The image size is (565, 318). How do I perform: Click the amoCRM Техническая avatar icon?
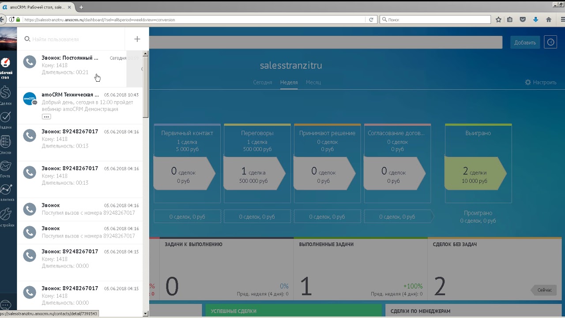click(30, 98)
